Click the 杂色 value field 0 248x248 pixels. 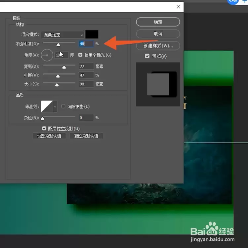coord(86,118)
